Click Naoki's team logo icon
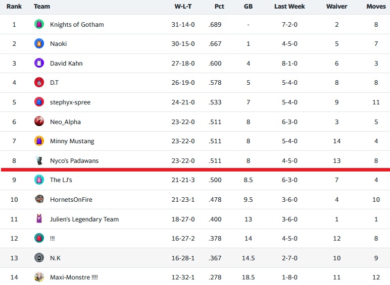Image resolution: width=390 pixels, height=285 pixels. coord(39,44)
